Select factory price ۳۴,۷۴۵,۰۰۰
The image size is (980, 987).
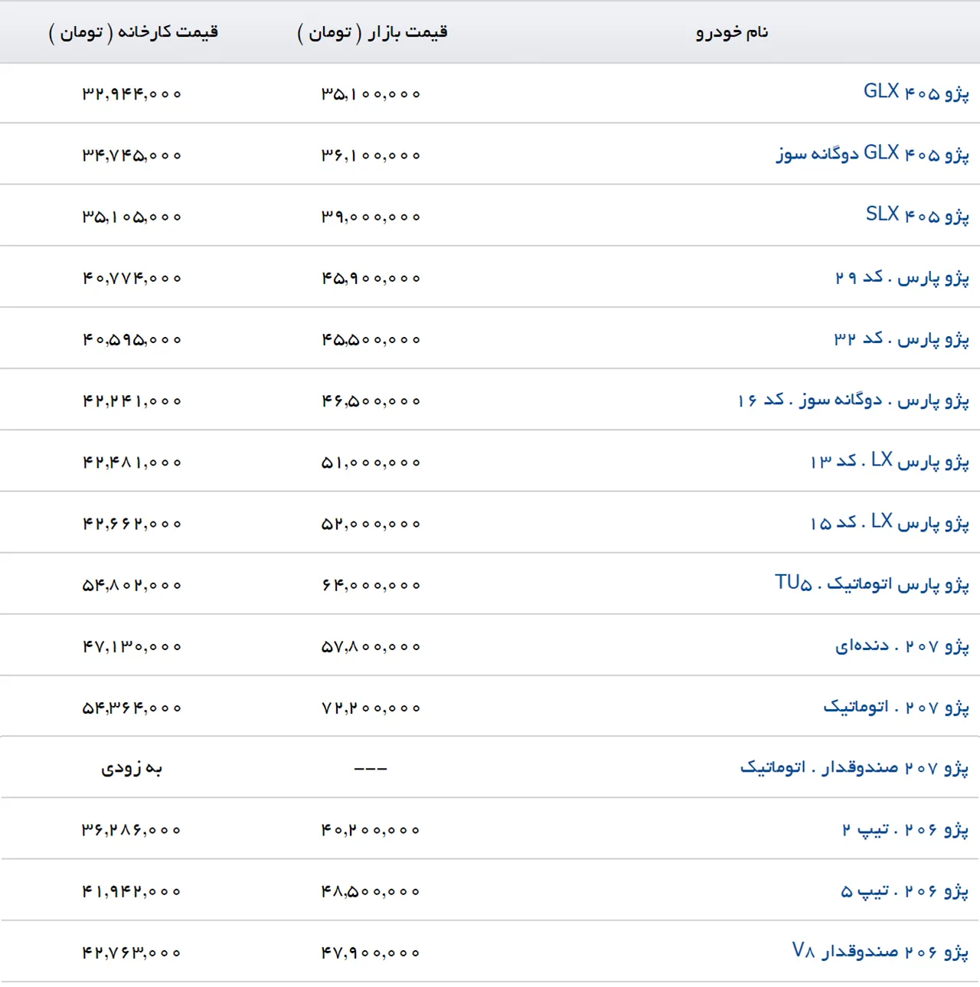(132, 155)
